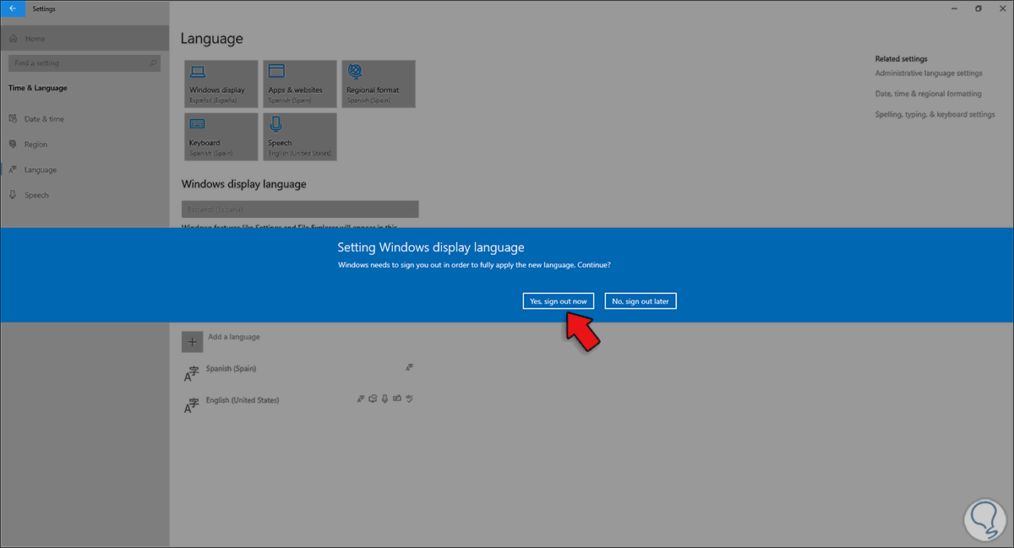Open the Speech sidebar section
The width and height of the screenshot is (1014, 548).
37,194
